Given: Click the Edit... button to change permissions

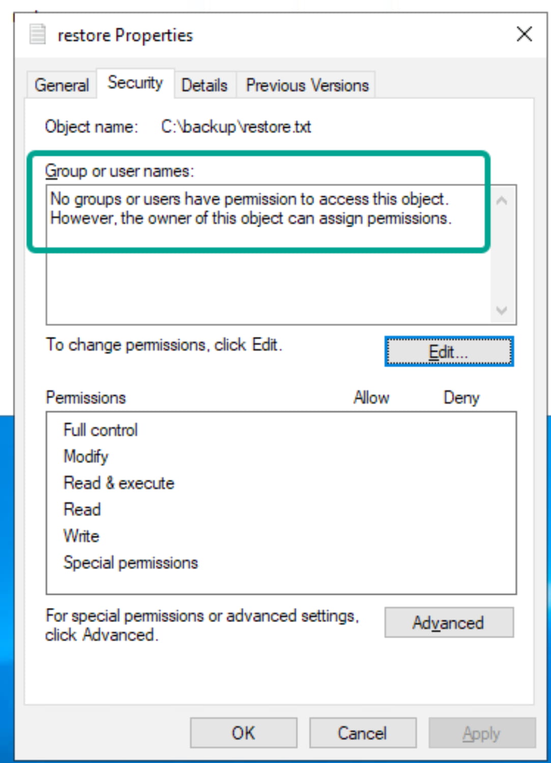Looking at the screenshot, I should pyautogui.click(x=449, y=351).
